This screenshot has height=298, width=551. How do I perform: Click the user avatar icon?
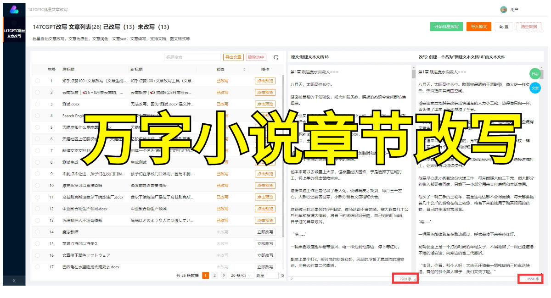(x=504, y=9)
